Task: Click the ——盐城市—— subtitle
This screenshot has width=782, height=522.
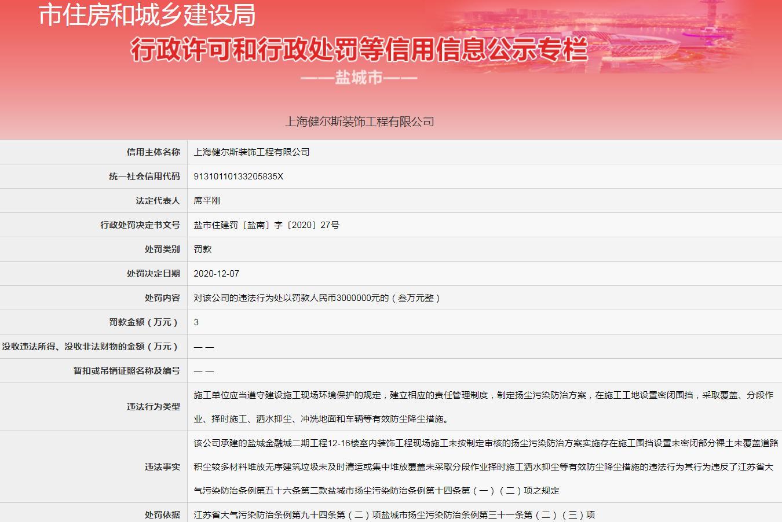Action: coord(359,77)
